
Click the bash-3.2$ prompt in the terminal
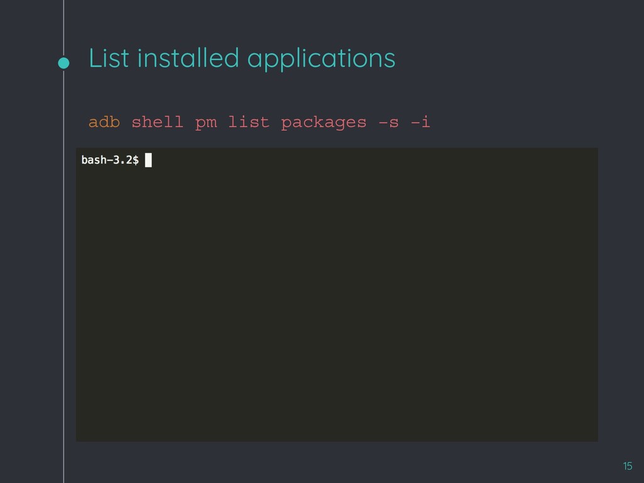point(110,160)
